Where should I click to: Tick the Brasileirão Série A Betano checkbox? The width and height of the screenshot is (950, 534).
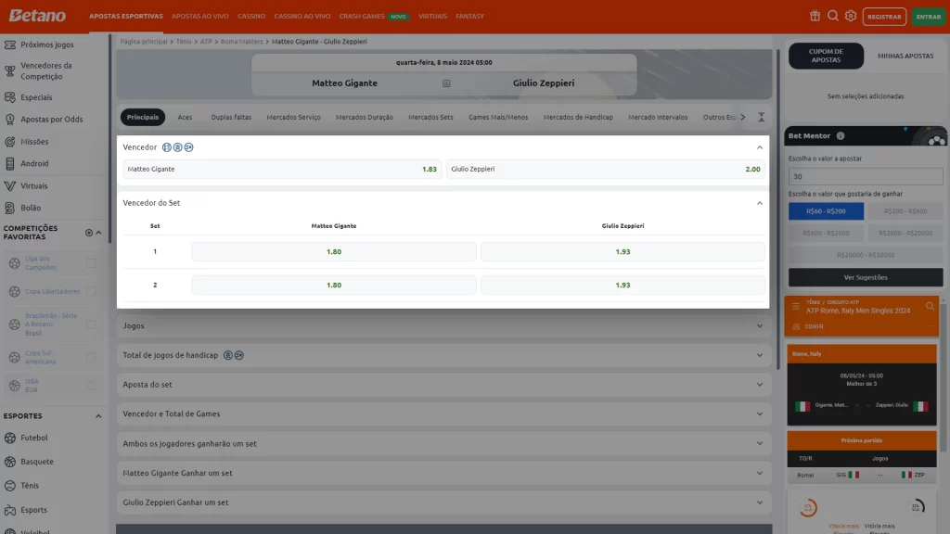91,324
